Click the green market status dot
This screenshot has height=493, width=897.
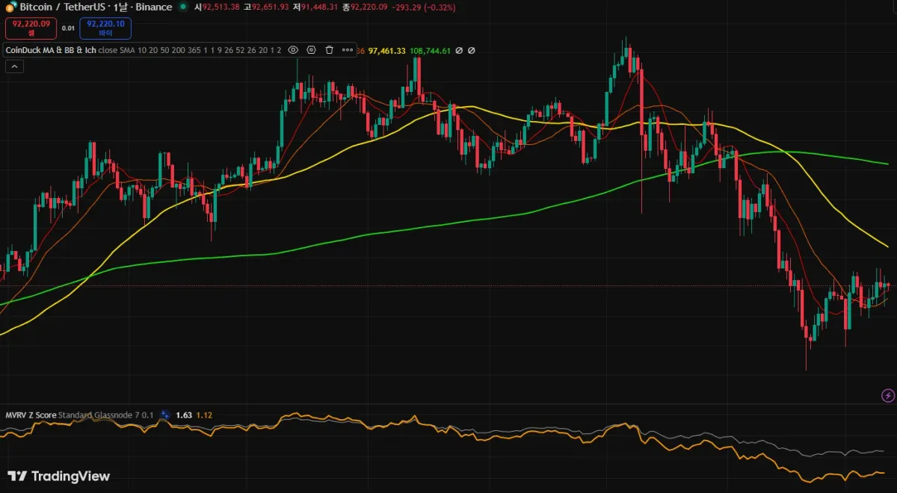pyautogui.click(x=183, y=7)
